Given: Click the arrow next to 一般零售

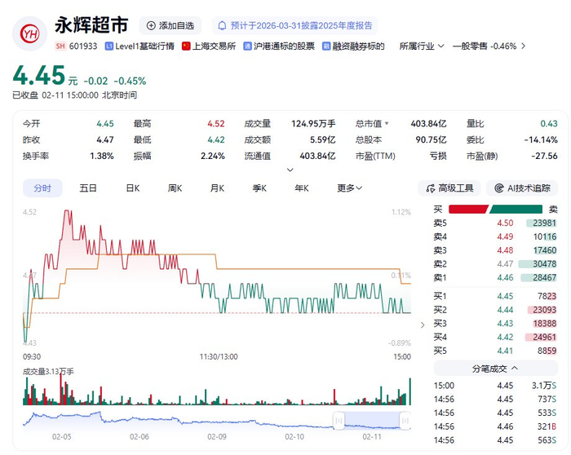Looking at the screenshot, I should pos(524,46).
